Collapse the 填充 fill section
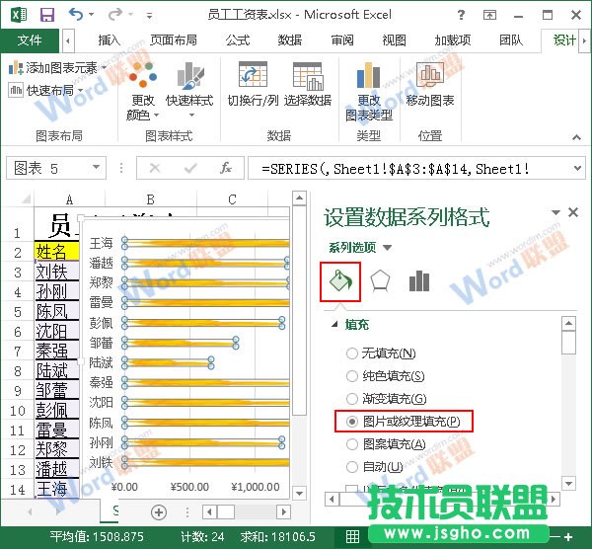Screen dimensions: 592x549 click(x=334, y=324)
